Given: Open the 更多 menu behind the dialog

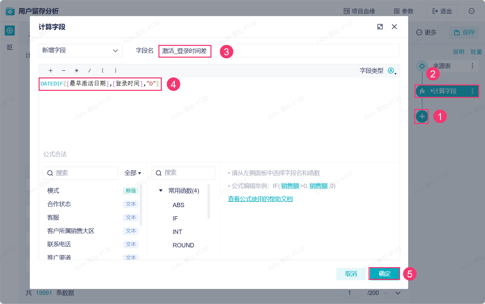Looking at the screenshot, I should tap(427, 33).
